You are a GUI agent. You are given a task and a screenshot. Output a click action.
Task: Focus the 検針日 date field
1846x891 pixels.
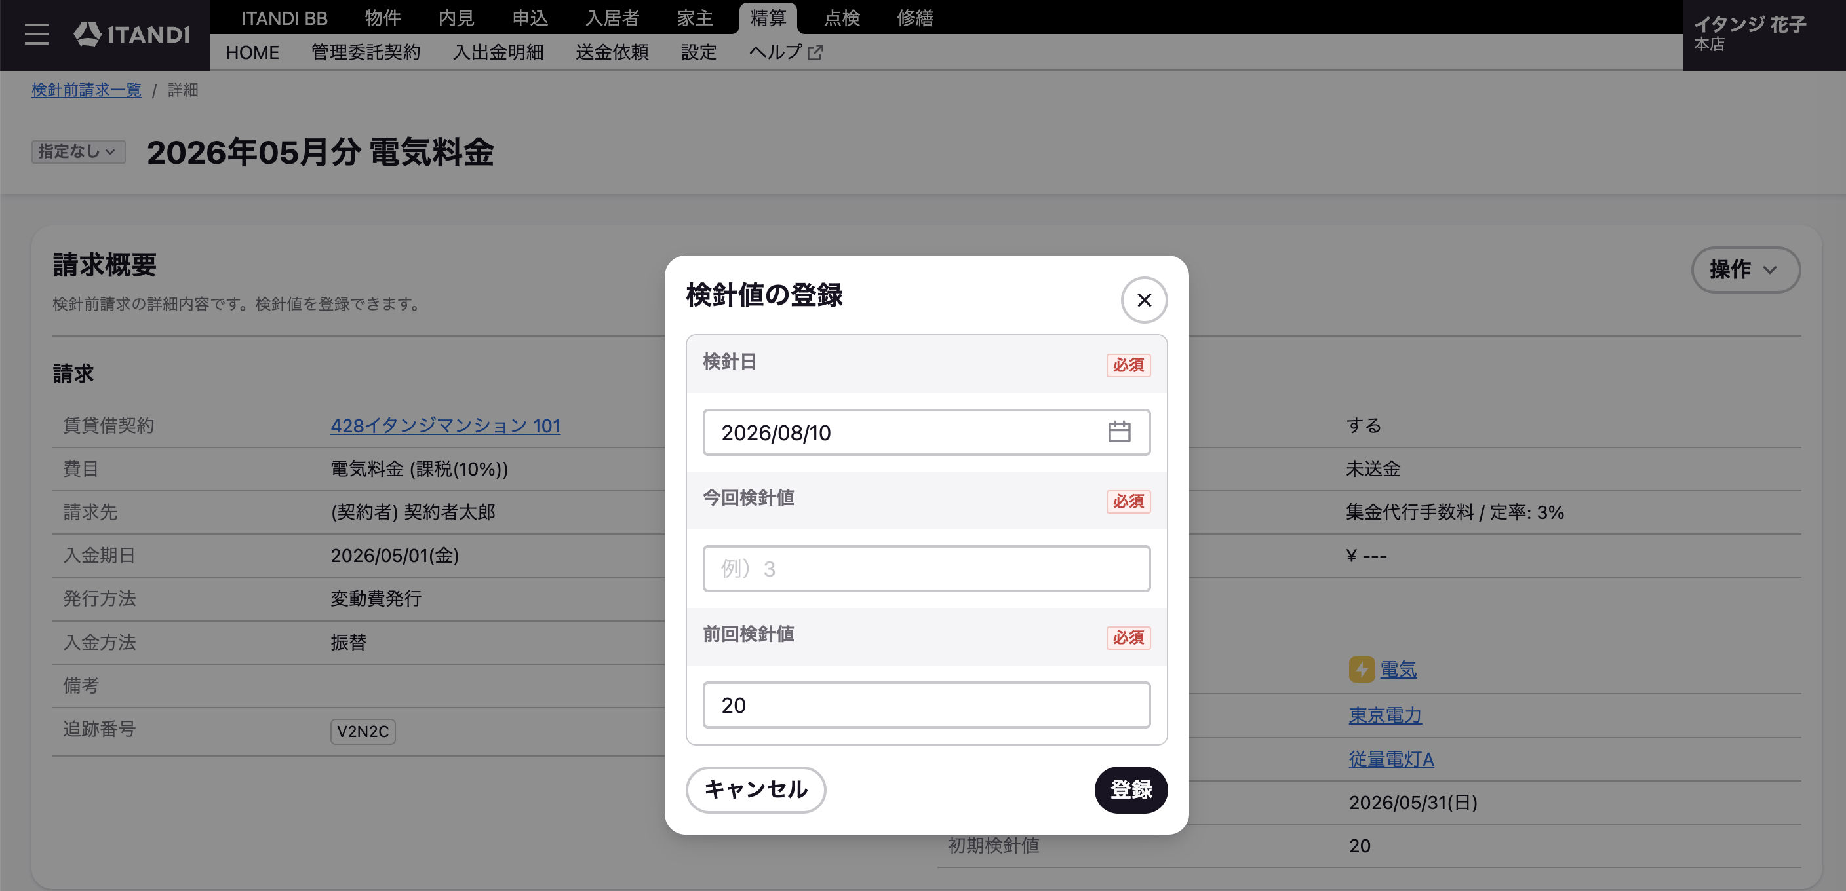[926, 432]
